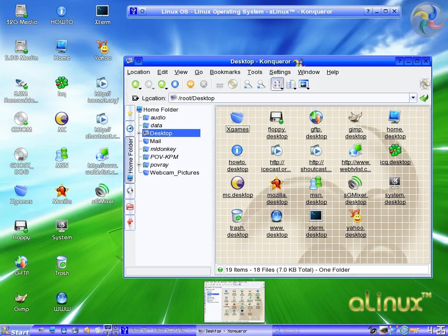
Task: Toggle History clock tab in Konqueror sidebar
Action: pyautogui.click(x=130, y=129)
